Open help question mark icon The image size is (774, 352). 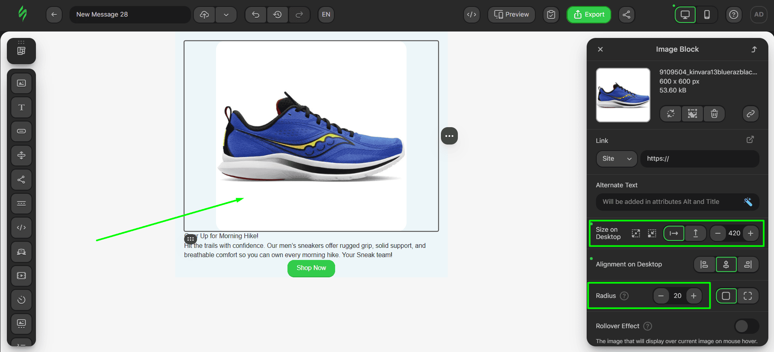(x=734, y=15)
